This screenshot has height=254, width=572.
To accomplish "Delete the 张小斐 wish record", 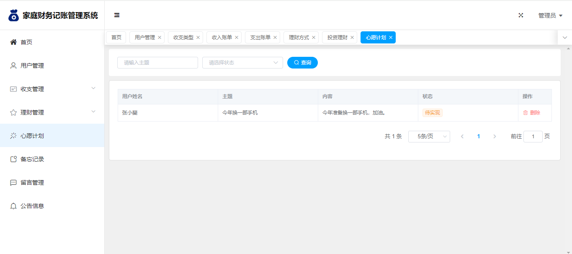I will point(531,113).
